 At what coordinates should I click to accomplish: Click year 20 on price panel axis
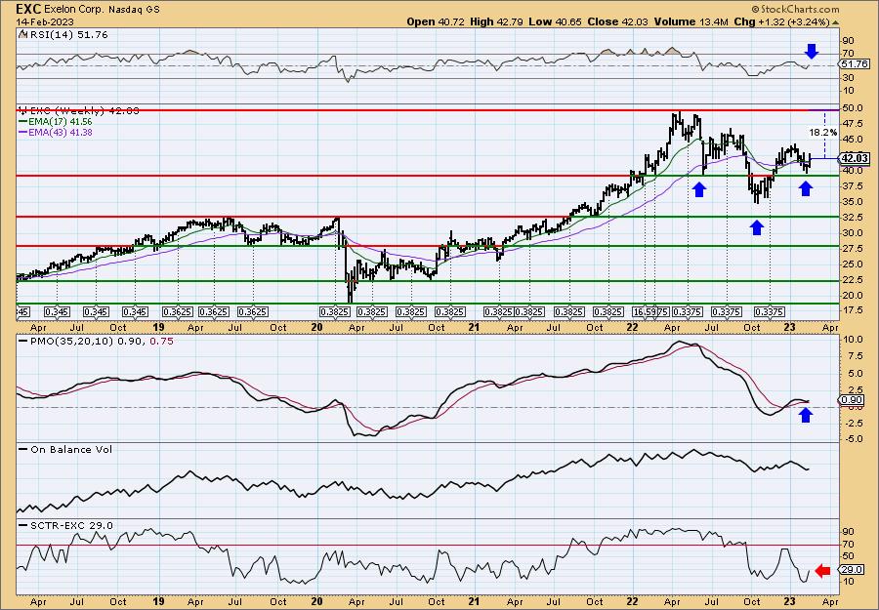pos(316,327)
